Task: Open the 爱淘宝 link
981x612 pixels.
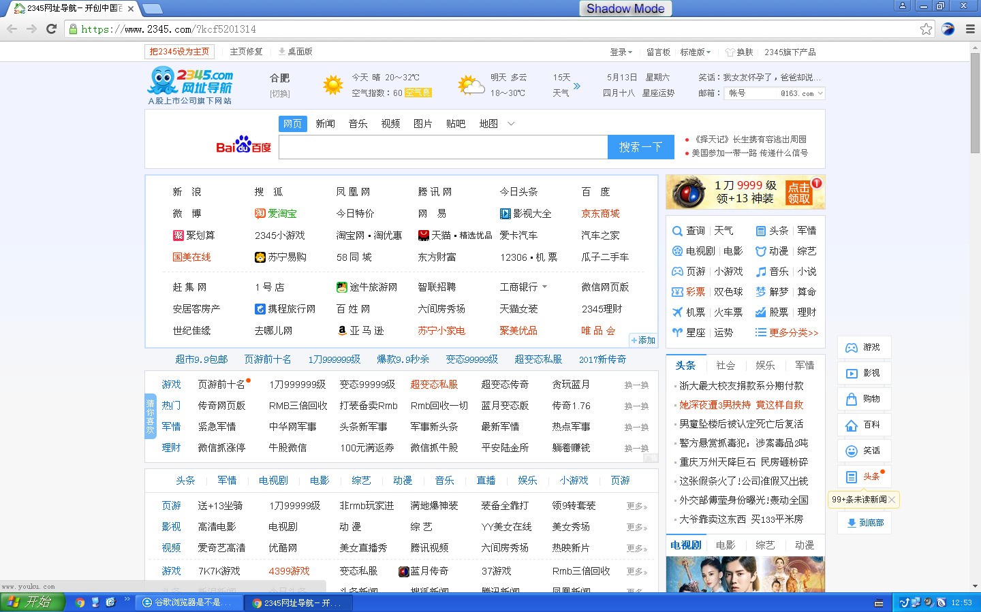Action: pyautogui.click(x=276, y=213)
